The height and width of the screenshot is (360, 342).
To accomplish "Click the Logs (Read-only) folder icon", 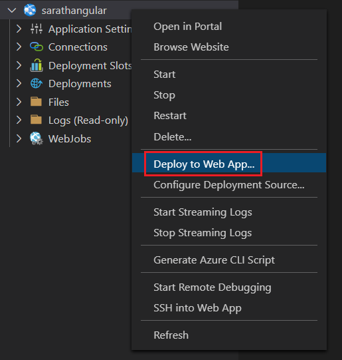I will (x=37, y=120).
